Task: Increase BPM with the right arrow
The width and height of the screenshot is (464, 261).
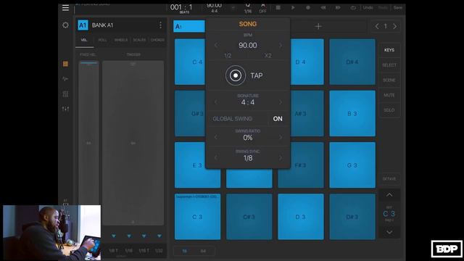Action: click(281, 45)
